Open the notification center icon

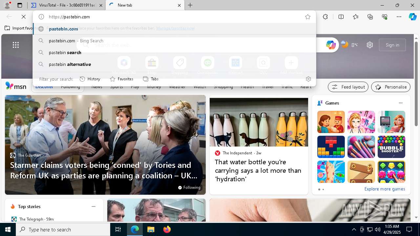[409, 229]
